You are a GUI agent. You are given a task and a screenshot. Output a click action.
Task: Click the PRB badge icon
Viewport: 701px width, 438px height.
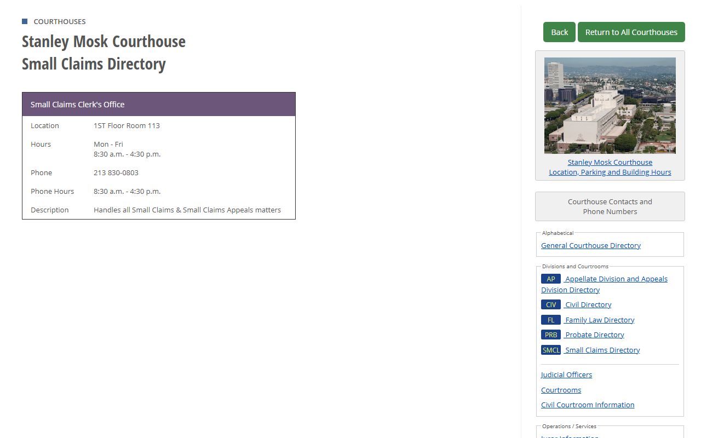pyautogui.click(x=551, y=335)
